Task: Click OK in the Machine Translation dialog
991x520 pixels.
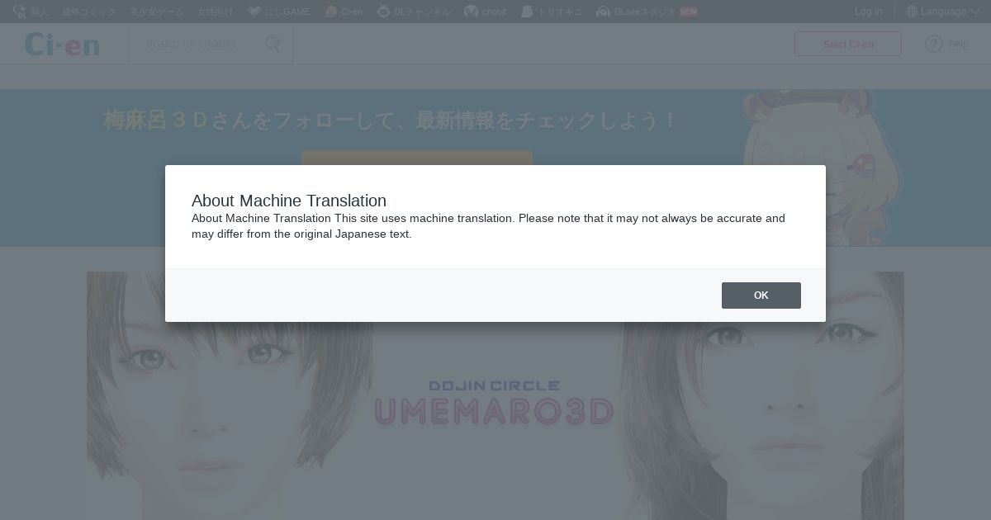Action: point(761,295)
